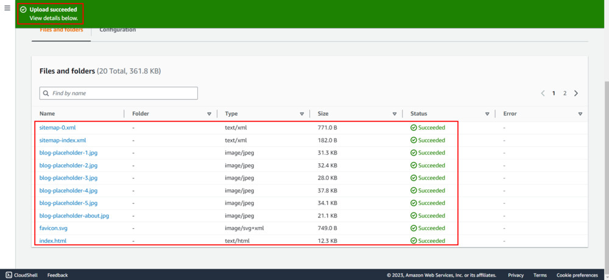
Task: Sort by Type column arrow
Action: [301, 114]
